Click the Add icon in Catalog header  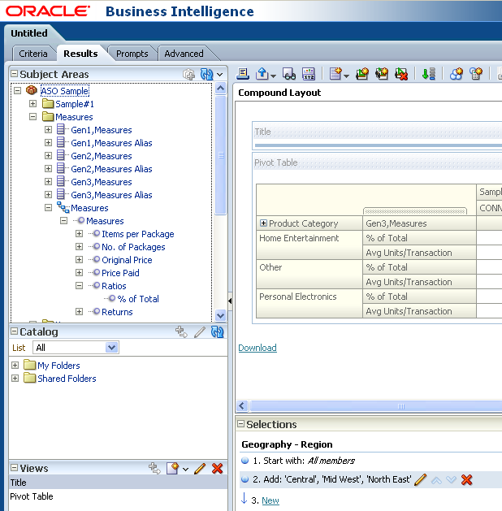(x=181, y=331)
